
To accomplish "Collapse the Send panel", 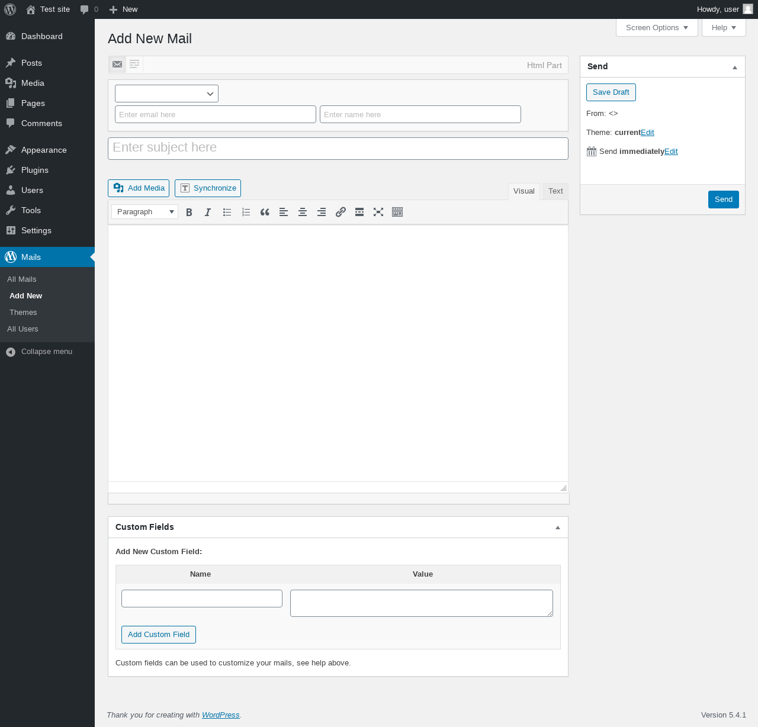I will pyautogui.click(x=735, y=67).
